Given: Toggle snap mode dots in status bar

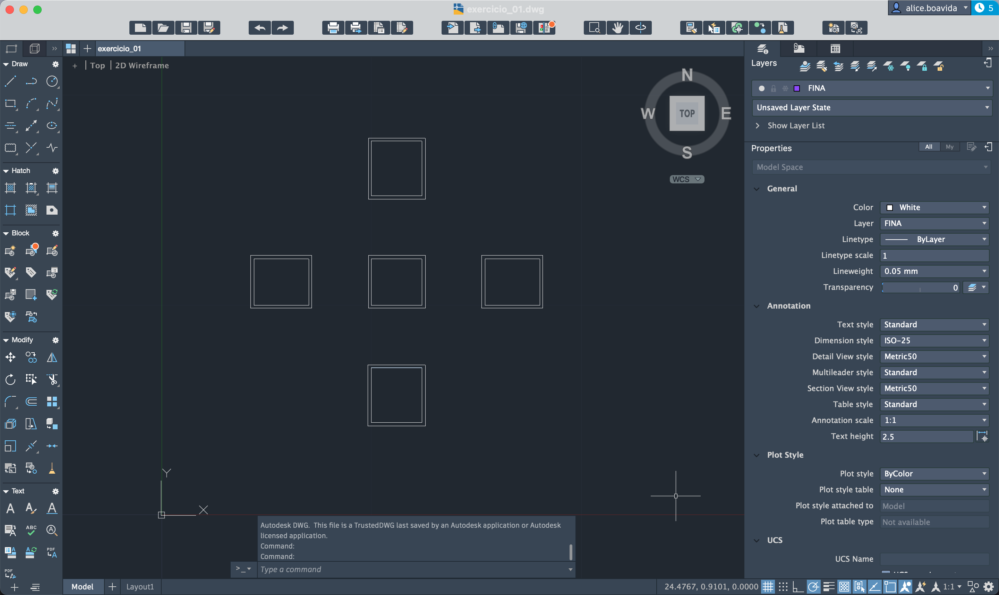Looking at the screenshot, I should click(783, 587).
